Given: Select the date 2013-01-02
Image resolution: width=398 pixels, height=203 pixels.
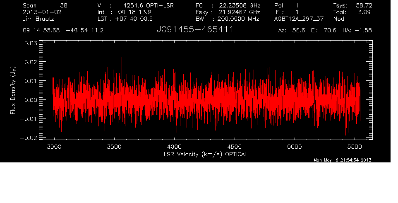Looking at the screenshot, I should [42, 12].
